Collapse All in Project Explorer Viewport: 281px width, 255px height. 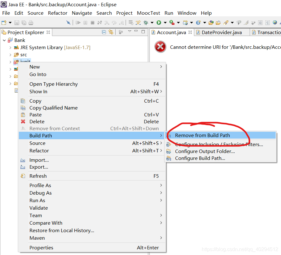[104, 32]
